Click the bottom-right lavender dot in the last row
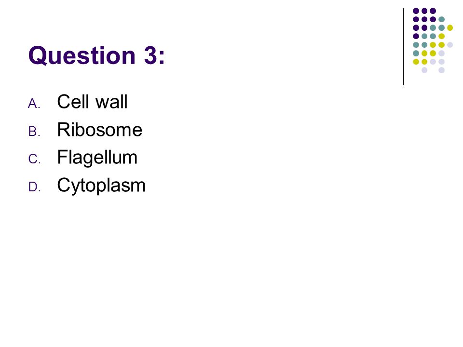 point(441,70)
